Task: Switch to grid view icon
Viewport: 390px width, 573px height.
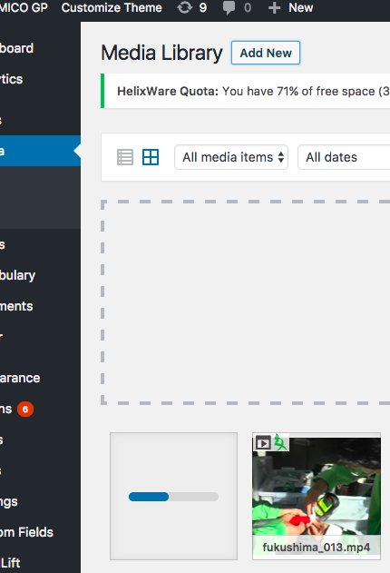Action: pyautogui.click(x=151, y=157)
